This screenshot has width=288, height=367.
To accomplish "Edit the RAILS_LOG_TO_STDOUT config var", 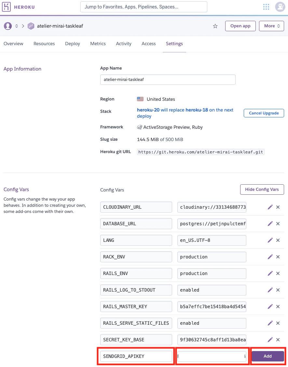I will 270,290.
